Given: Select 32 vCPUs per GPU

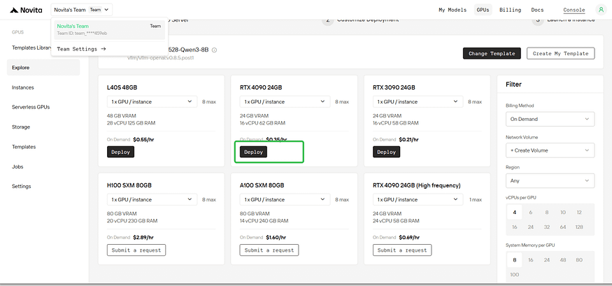Looking at the screenshot, I should (546, 227).
